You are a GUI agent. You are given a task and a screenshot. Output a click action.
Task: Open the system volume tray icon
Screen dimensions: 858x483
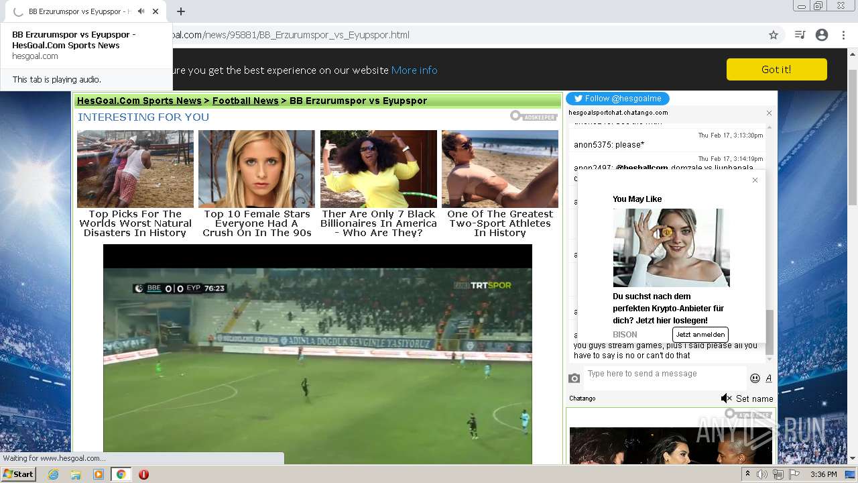761,474
